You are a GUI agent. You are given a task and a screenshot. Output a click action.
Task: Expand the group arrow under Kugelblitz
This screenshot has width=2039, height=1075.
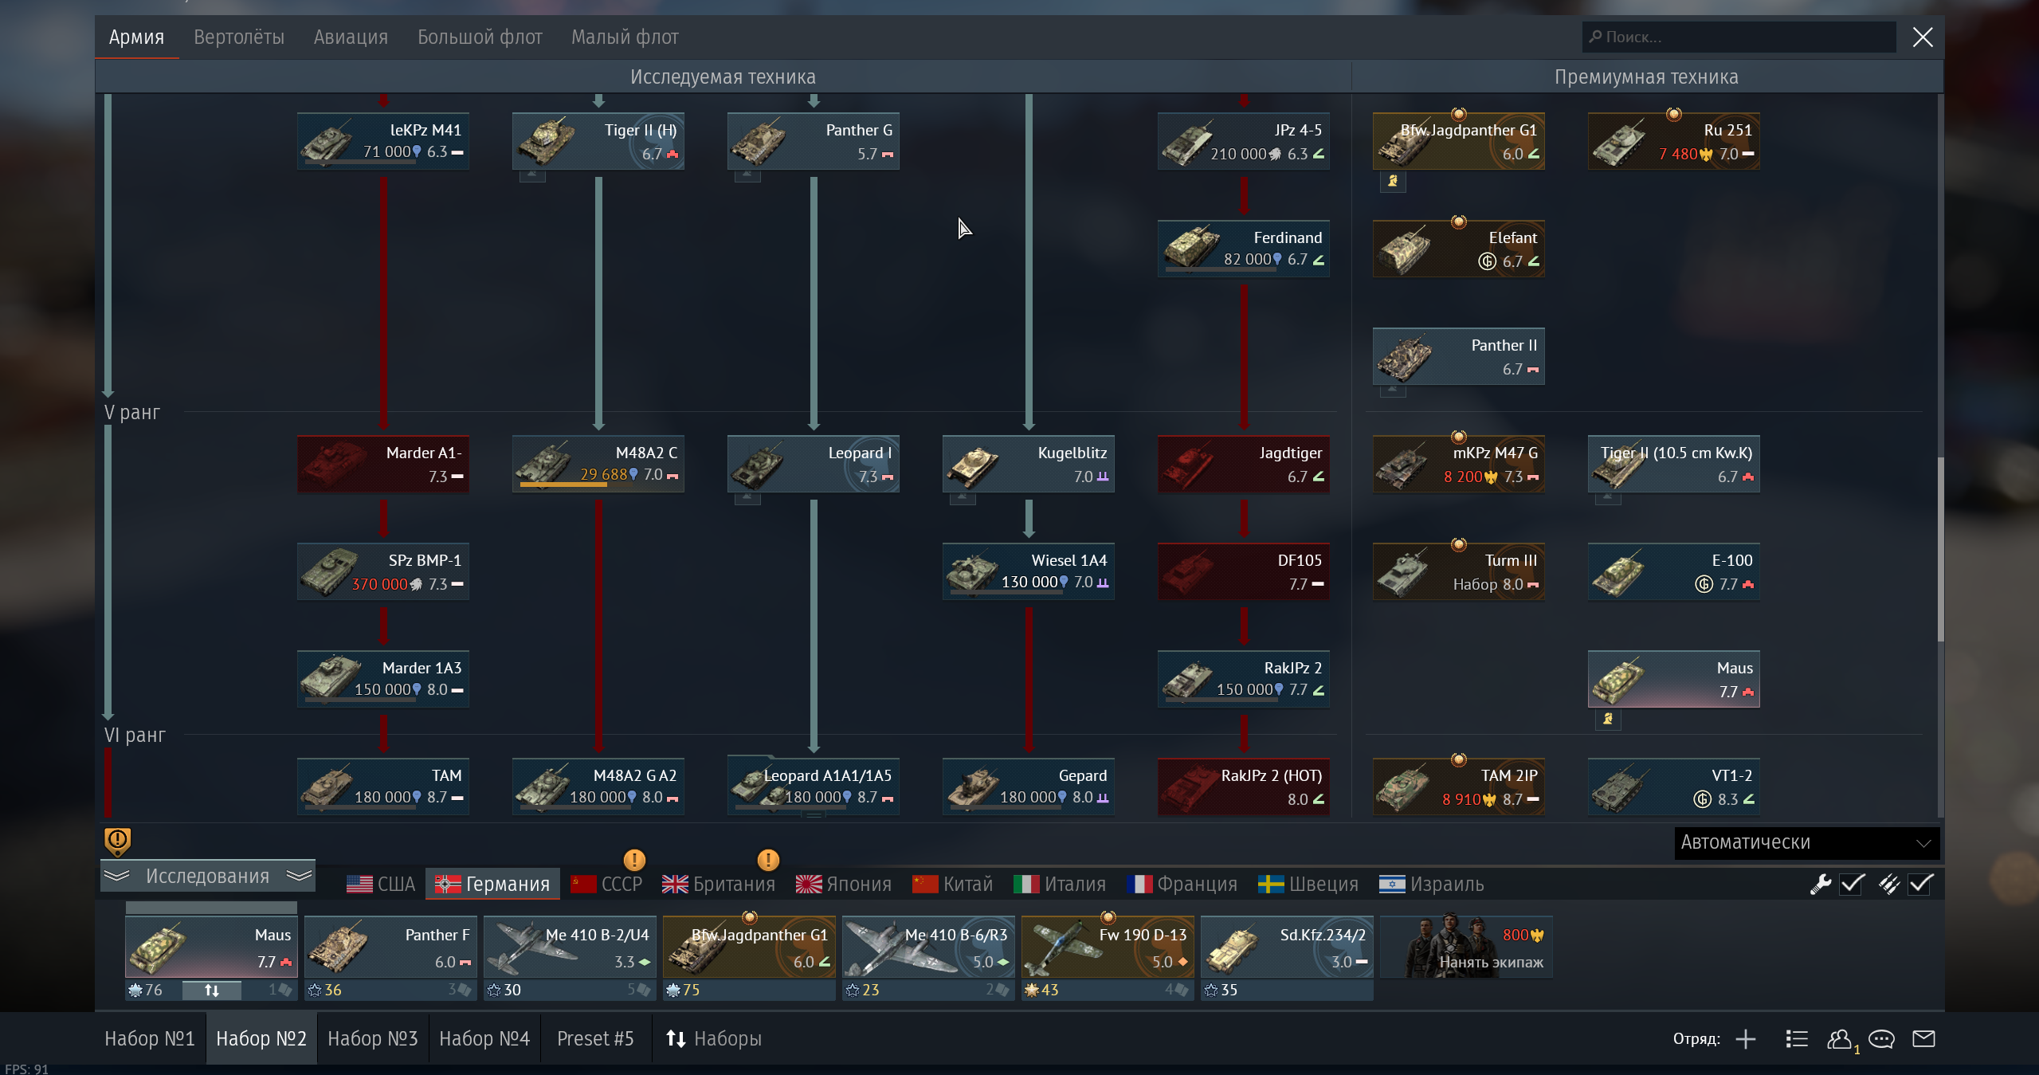tap(963, 498)
